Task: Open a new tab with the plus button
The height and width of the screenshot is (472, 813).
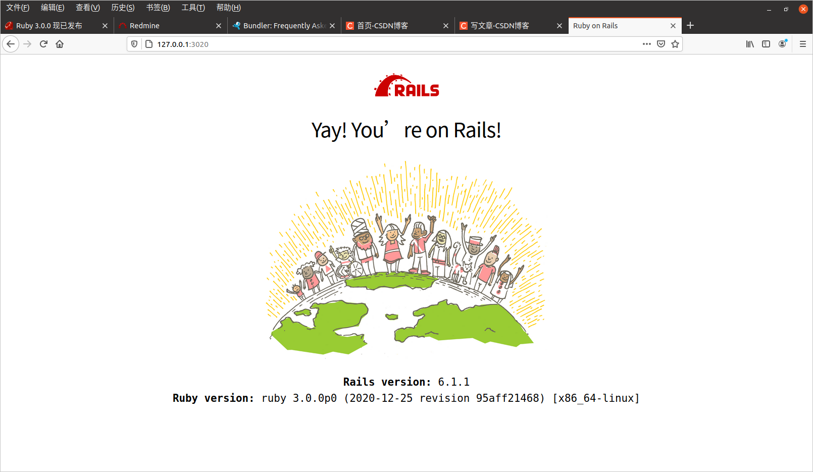Action: point(690,25)
